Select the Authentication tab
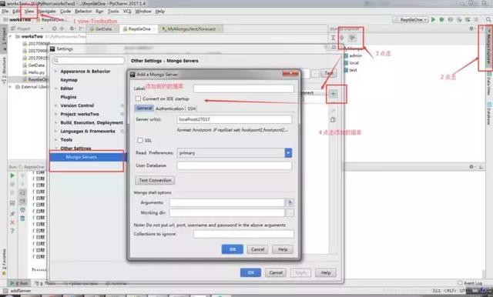Image resolution: width=493 pixels, height=297 pixels. click(x=169, y=108)
